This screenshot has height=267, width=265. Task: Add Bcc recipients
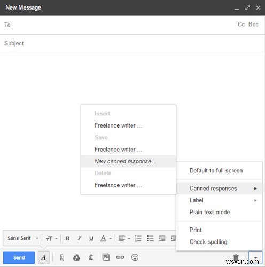[x=253, y=24]
